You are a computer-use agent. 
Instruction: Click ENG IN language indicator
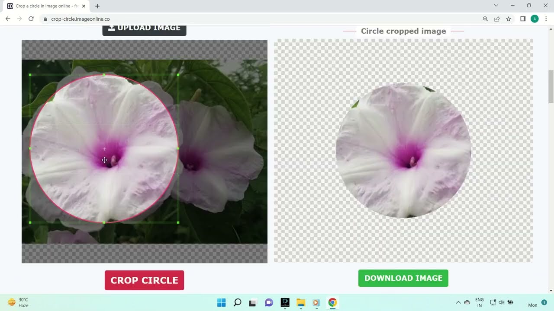(480, 302)
